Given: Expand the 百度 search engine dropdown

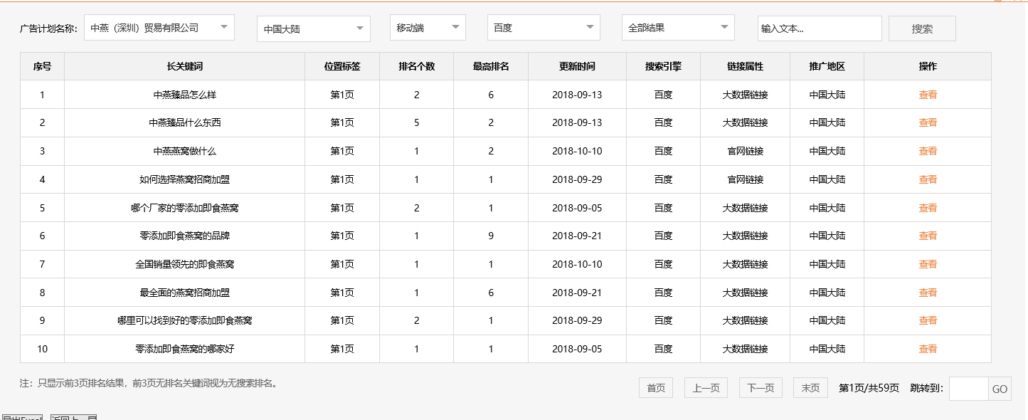Looking at the screenshot, I should coord(543,27).
